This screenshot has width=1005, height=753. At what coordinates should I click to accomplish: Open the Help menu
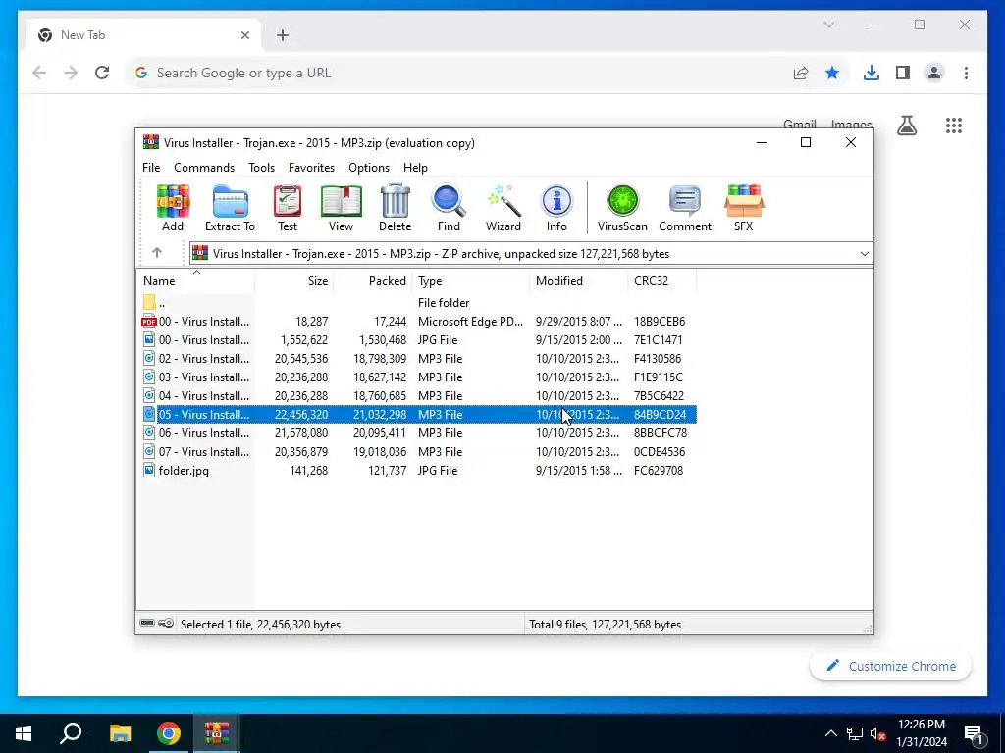pyautogui.click(x=415, y=167)
